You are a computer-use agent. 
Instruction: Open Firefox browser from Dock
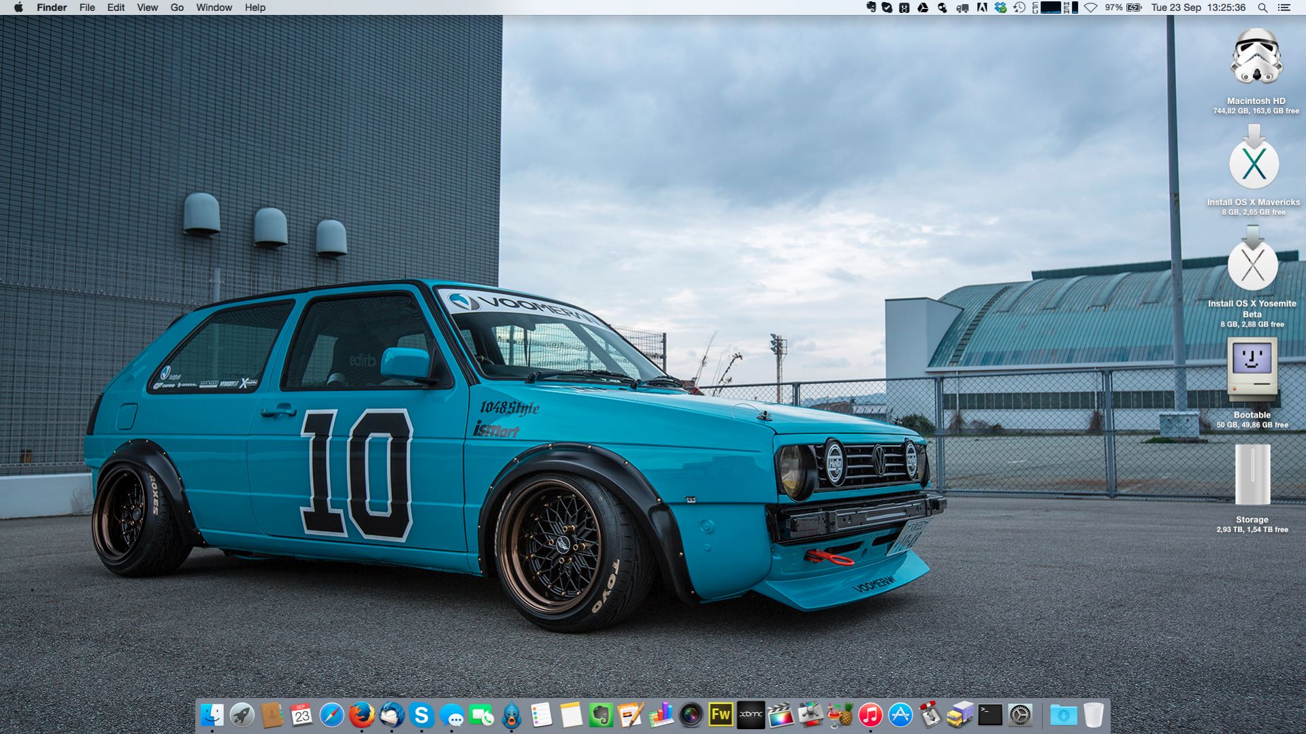361,715
